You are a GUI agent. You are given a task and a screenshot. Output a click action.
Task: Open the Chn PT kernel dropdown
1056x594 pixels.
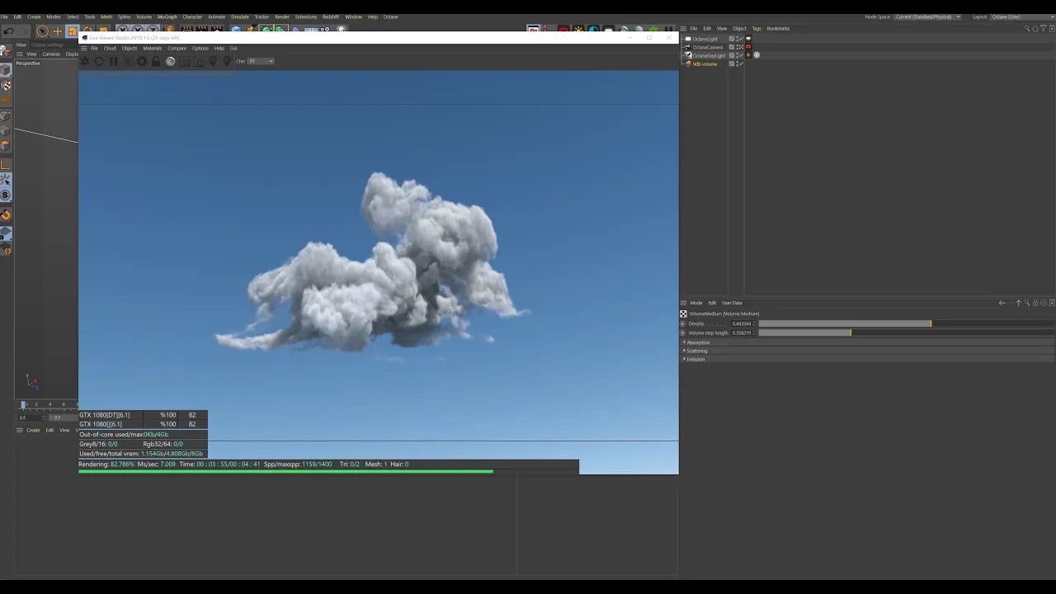click(262, 61)
